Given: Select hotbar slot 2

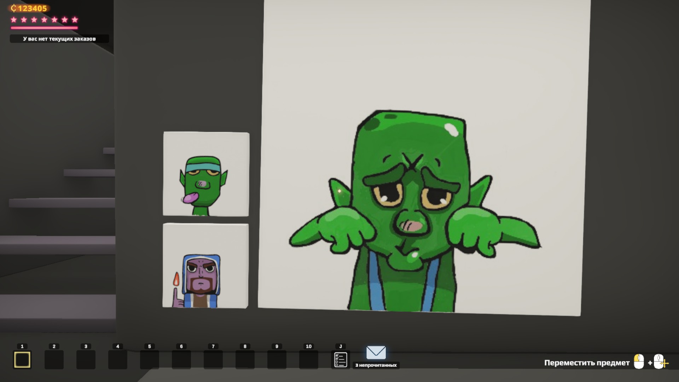Looking at the screenshot, I should point(54,360).
